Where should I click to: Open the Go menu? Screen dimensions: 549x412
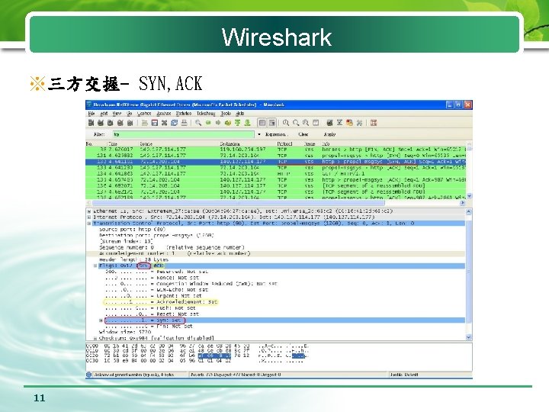click(129, 114)
